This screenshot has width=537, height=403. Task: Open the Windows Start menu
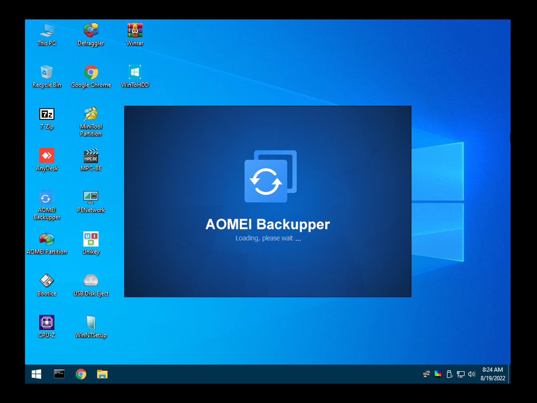[36, 374]
